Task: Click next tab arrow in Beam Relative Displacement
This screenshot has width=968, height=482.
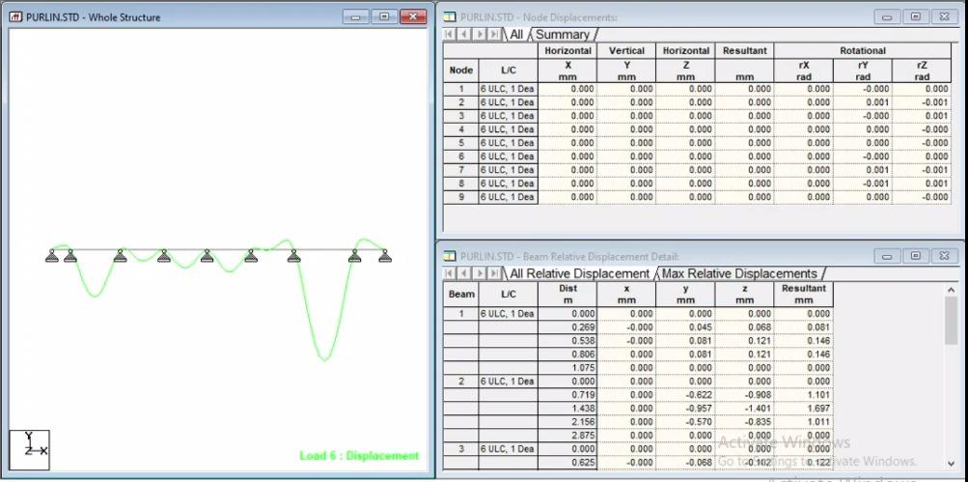Action: coord(479,273)
